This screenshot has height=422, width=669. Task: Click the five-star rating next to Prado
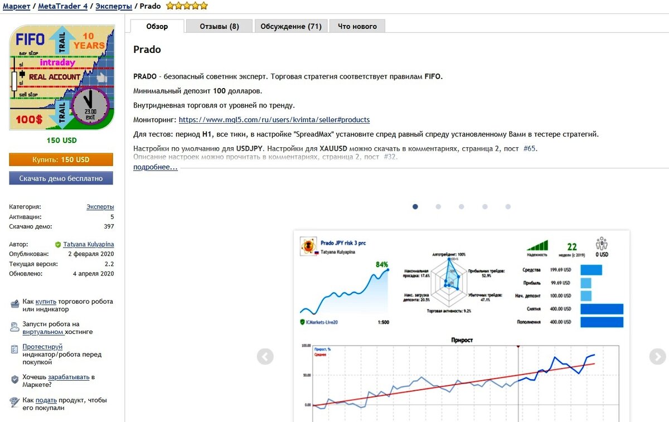click(x=187, y=6)
